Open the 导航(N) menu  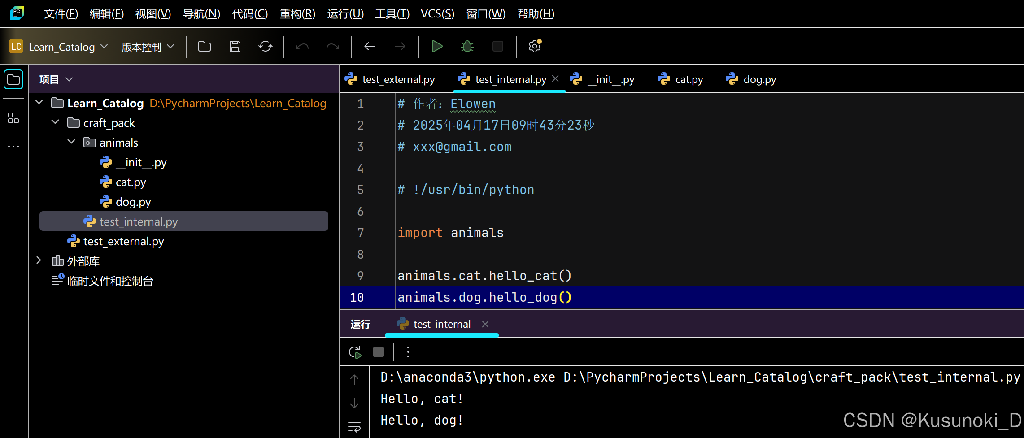pos(201,14)
